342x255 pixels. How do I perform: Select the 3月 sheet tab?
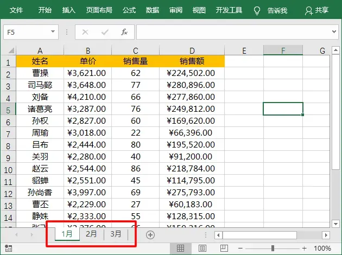(x=116, y=234)
